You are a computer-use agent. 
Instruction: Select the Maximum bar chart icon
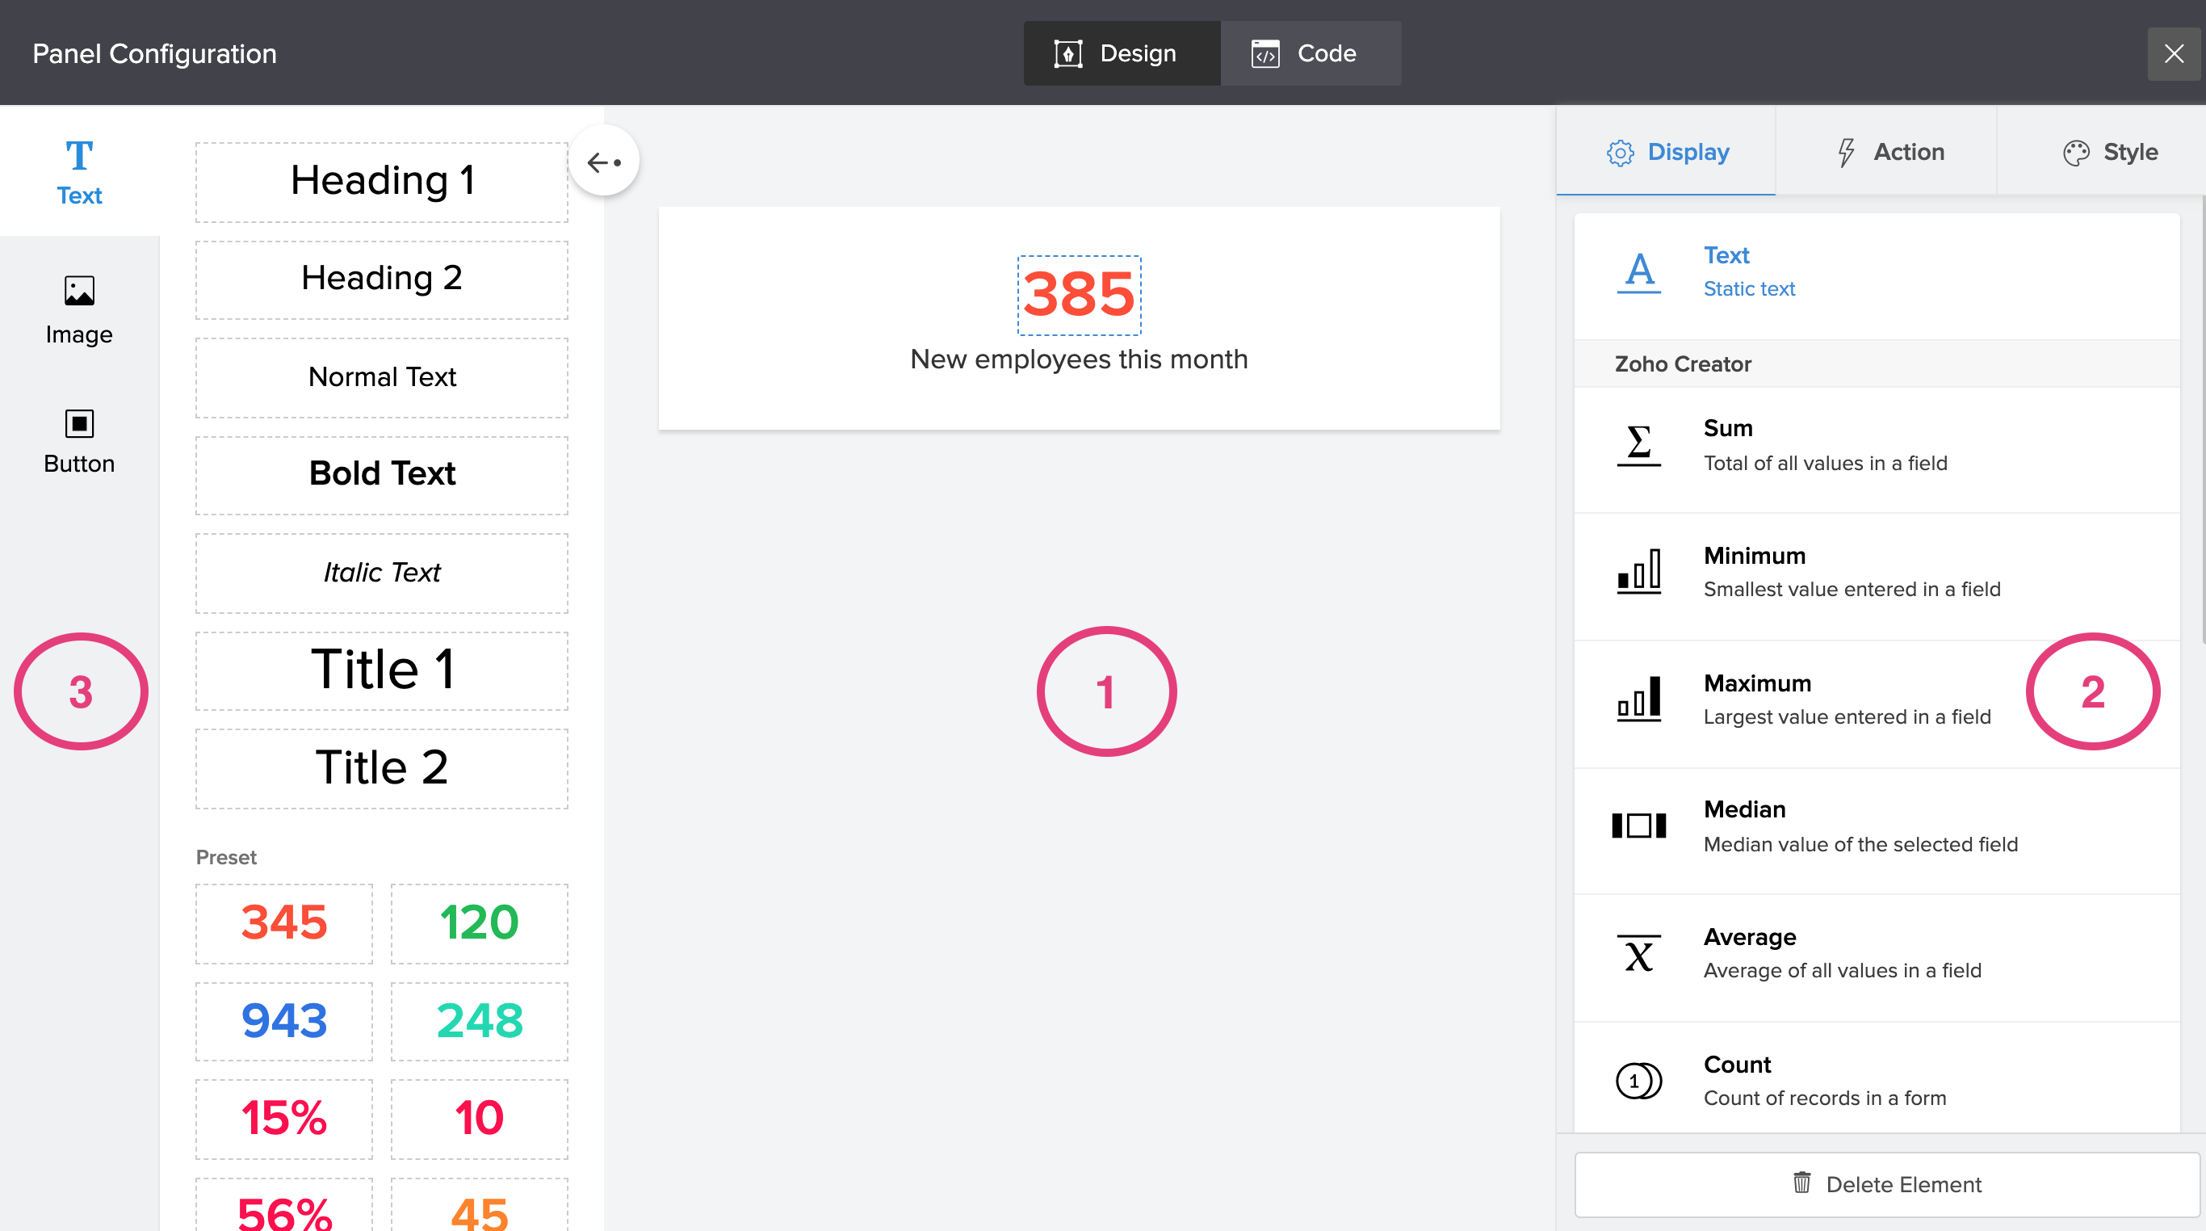coord(1638,699)
